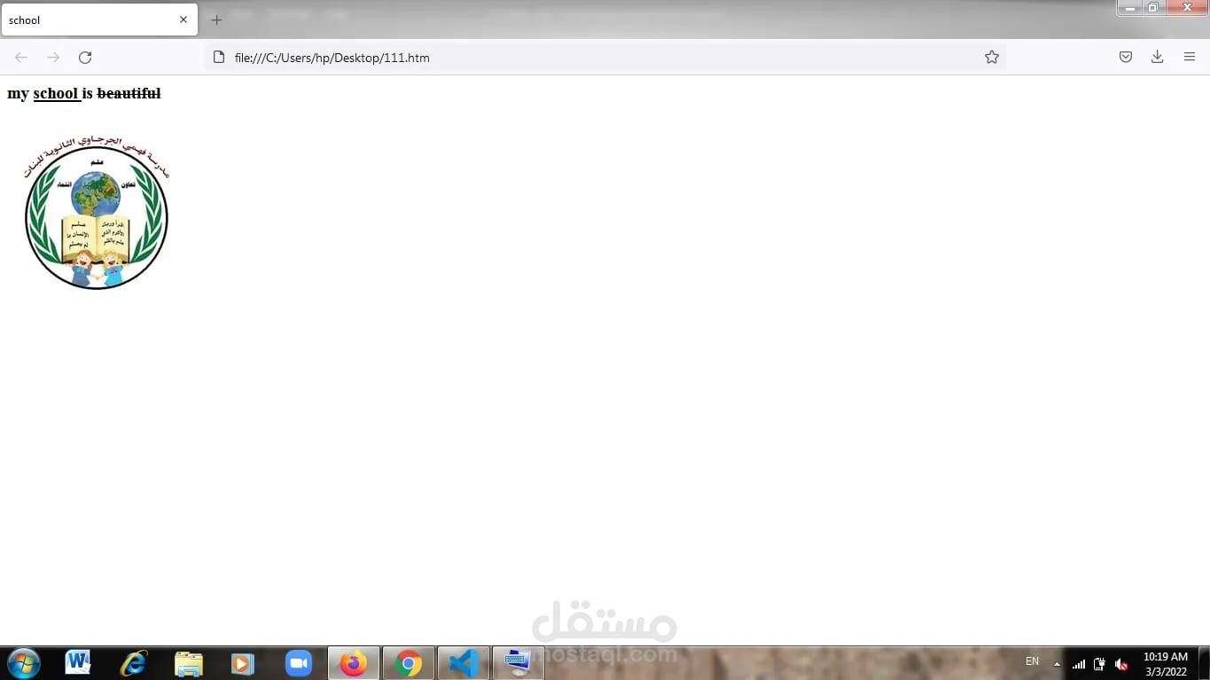Switch to Google Chrome on the taskbar
Viewport: 1210px width, 680px height.
(x=409, y=663)
